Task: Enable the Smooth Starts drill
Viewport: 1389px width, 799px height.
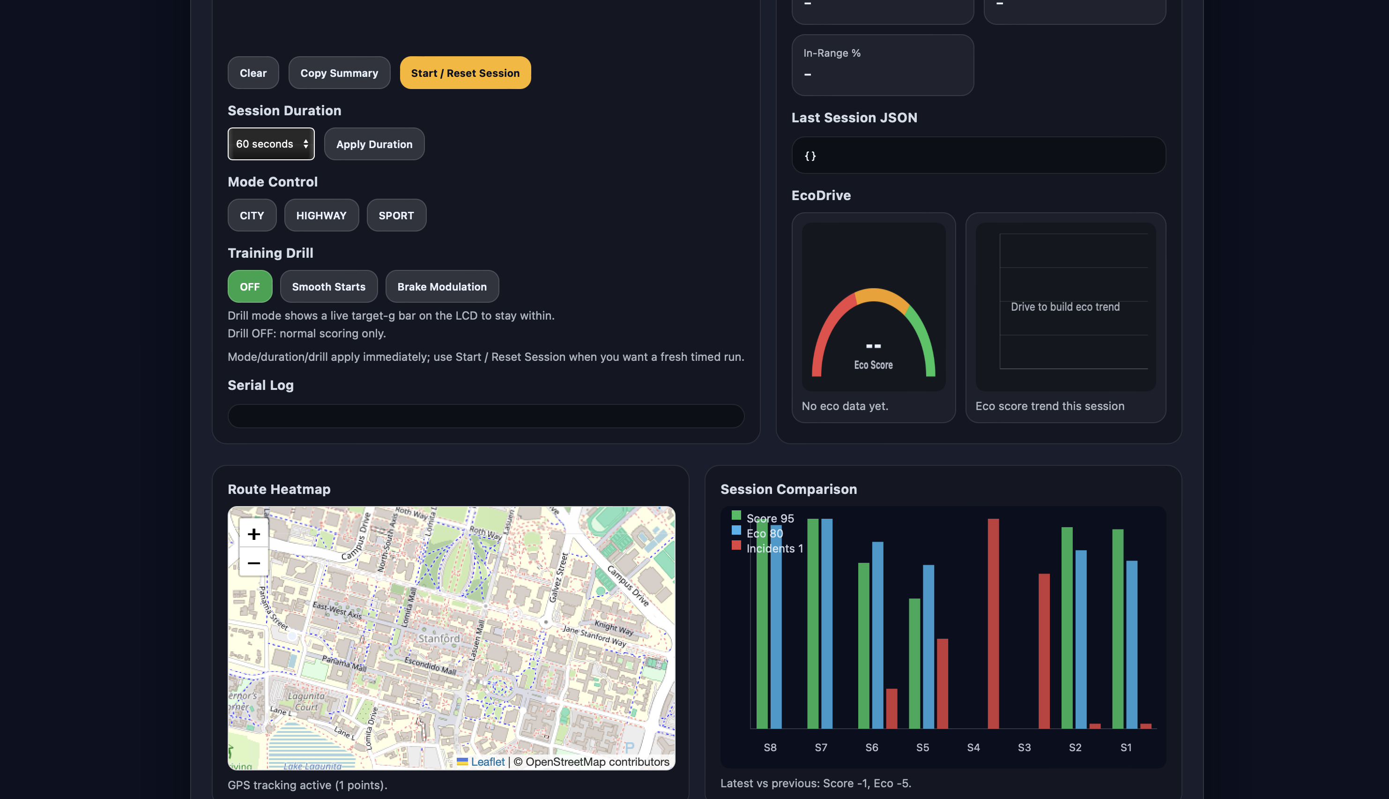Action: tap(328, 286)
